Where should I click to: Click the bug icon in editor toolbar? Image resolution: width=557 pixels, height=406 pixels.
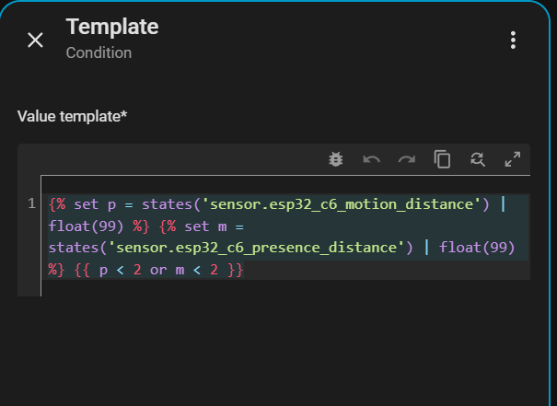(x=336, y=159)
